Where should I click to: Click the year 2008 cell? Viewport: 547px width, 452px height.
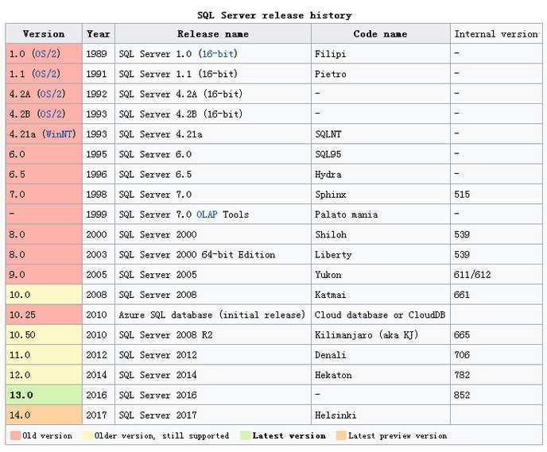99,295
